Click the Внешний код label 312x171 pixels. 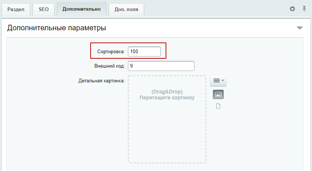click(110, 66)
